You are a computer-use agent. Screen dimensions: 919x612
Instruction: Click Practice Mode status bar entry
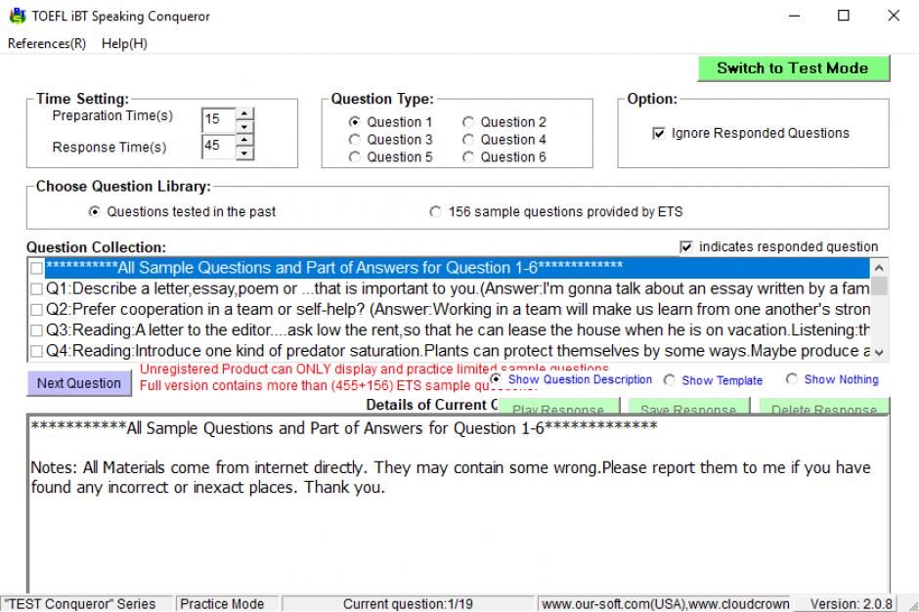coord(228,604)
